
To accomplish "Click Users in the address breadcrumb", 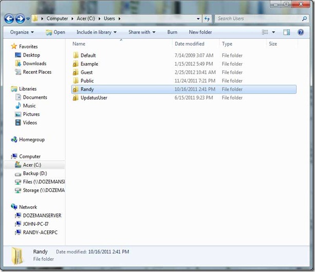I will click(x=109, y=19).
